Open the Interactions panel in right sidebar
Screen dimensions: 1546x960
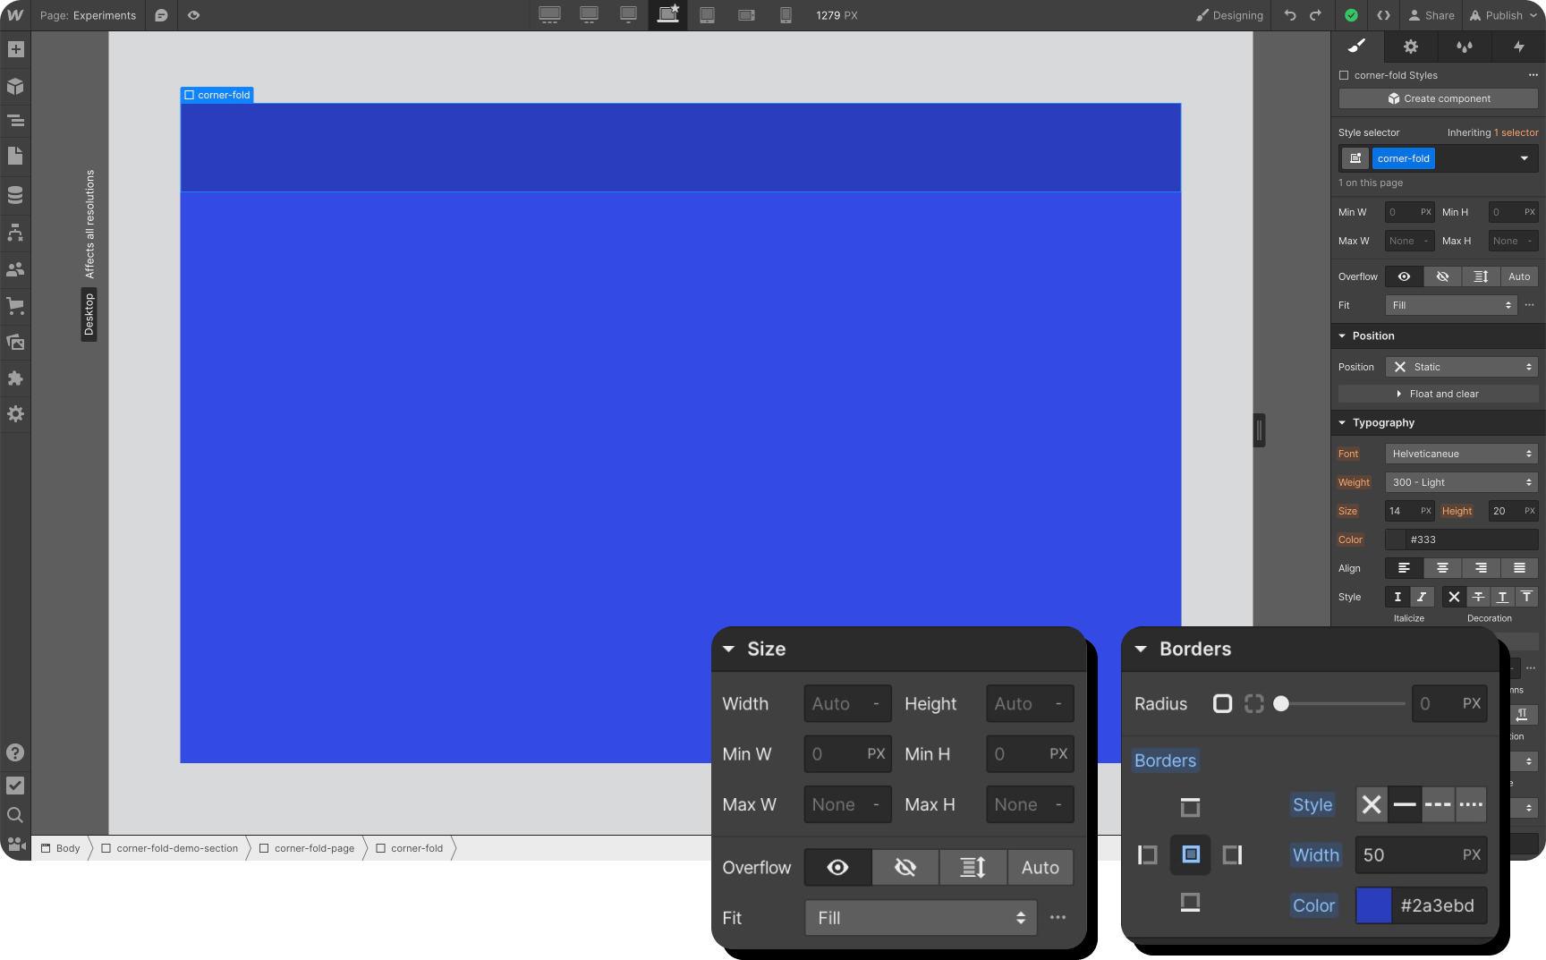coord(1518,47)
